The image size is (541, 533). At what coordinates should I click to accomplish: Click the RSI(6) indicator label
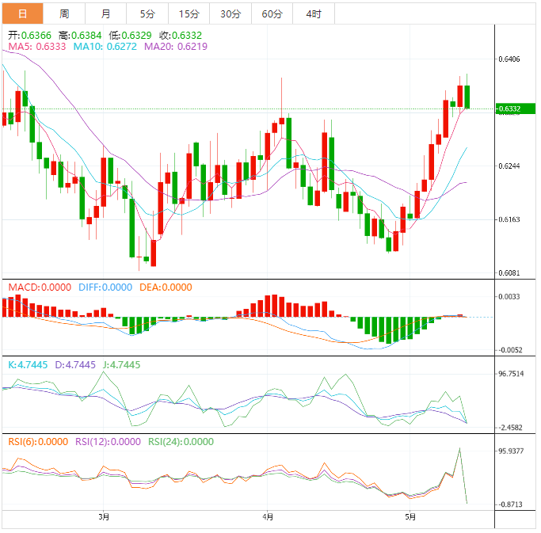pyautogui.click(x=37, y=442)
